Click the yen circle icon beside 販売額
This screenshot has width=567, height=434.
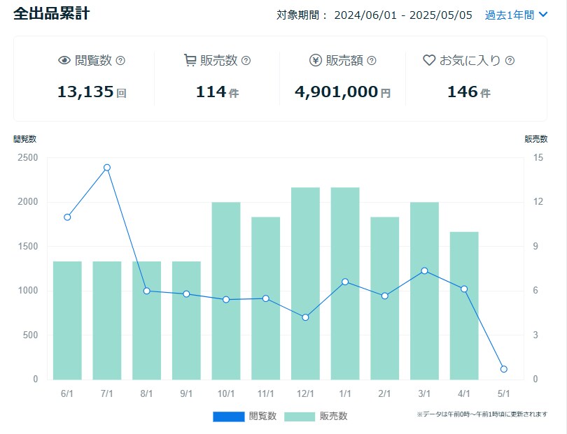[315, 60]
